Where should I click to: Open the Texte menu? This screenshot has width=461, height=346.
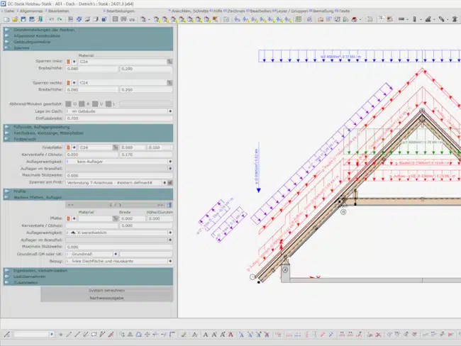tap(344, 11)
